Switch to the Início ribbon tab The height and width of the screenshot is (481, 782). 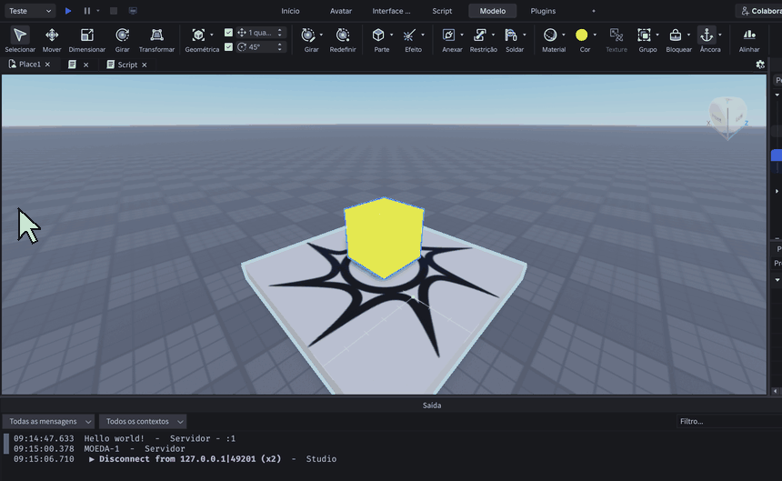(290, 11)
